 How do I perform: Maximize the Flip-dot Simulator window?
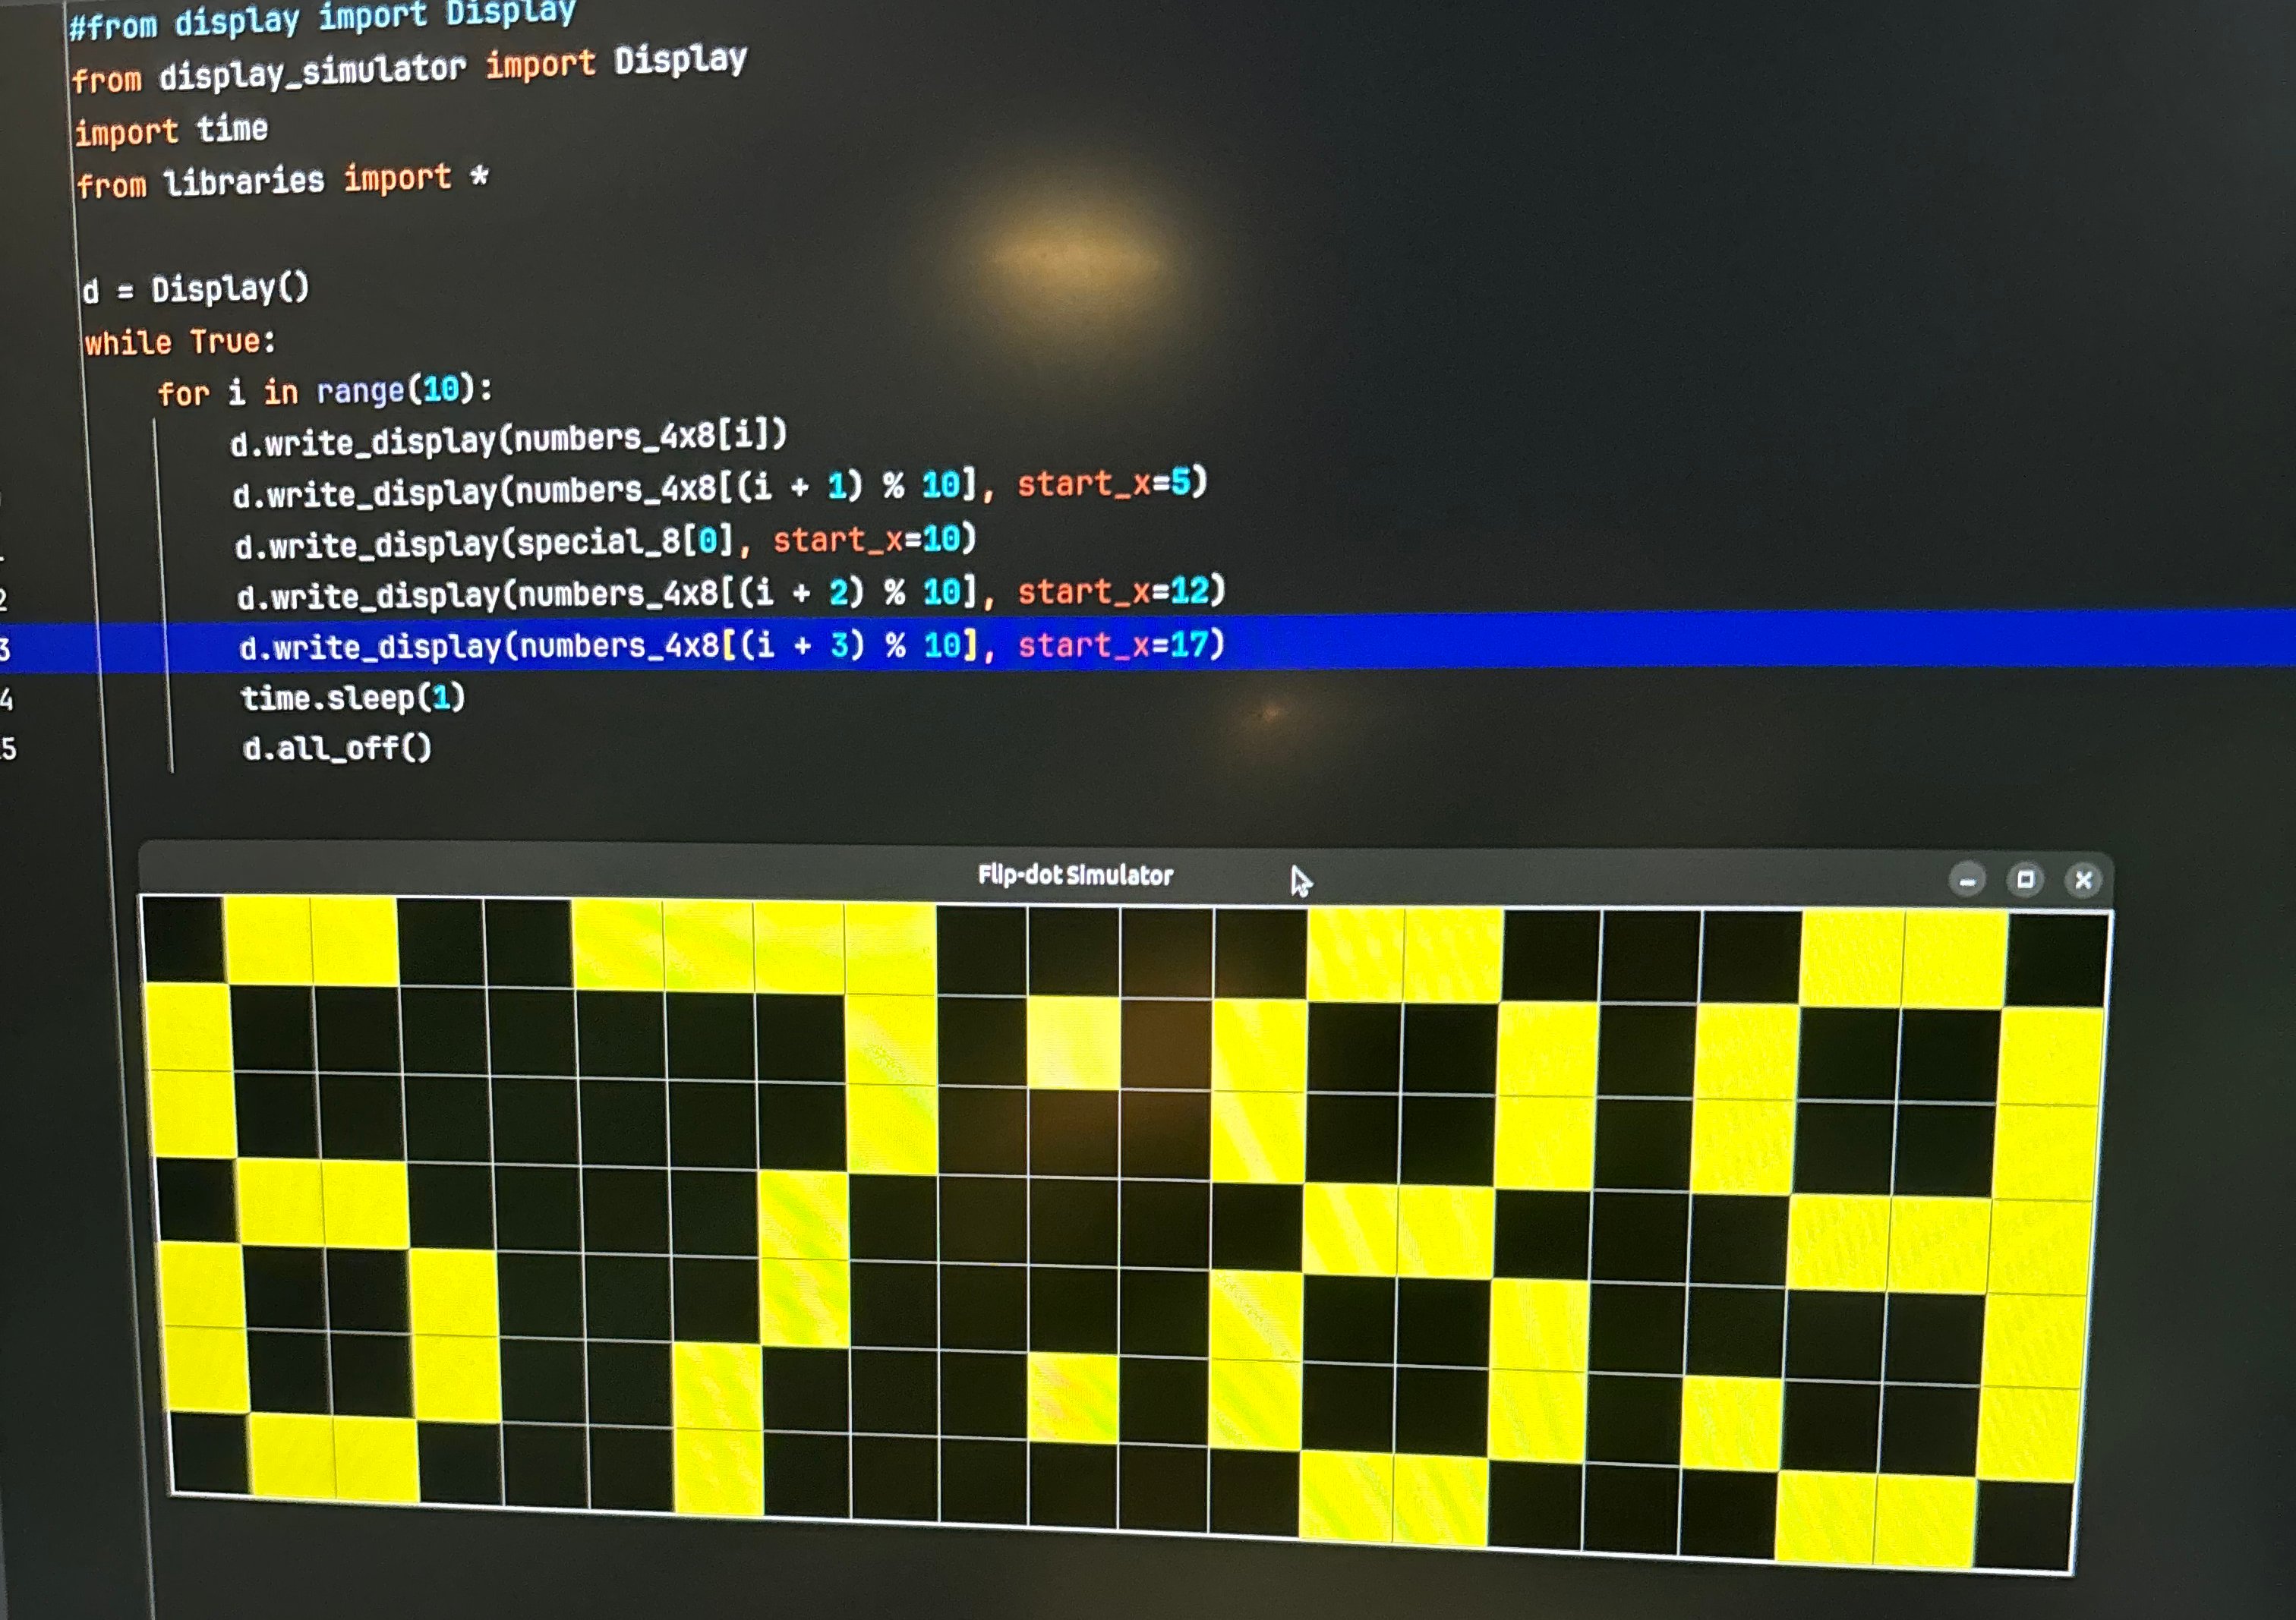[2025, 880]
